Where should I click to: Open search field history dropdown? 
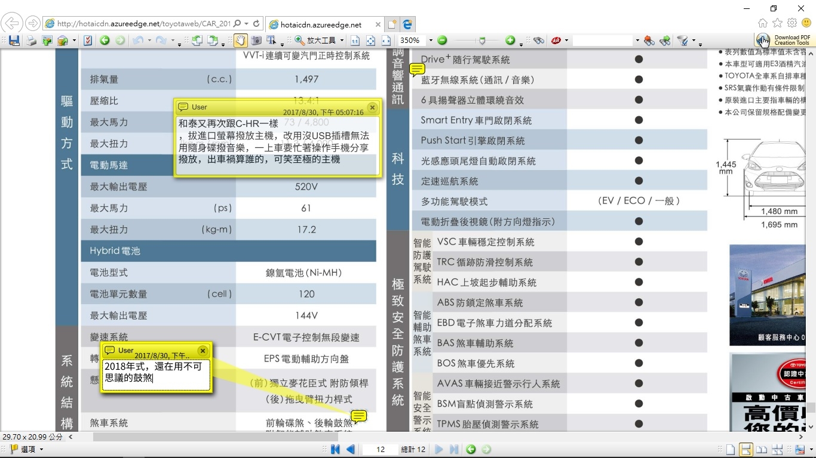point(637,41)
